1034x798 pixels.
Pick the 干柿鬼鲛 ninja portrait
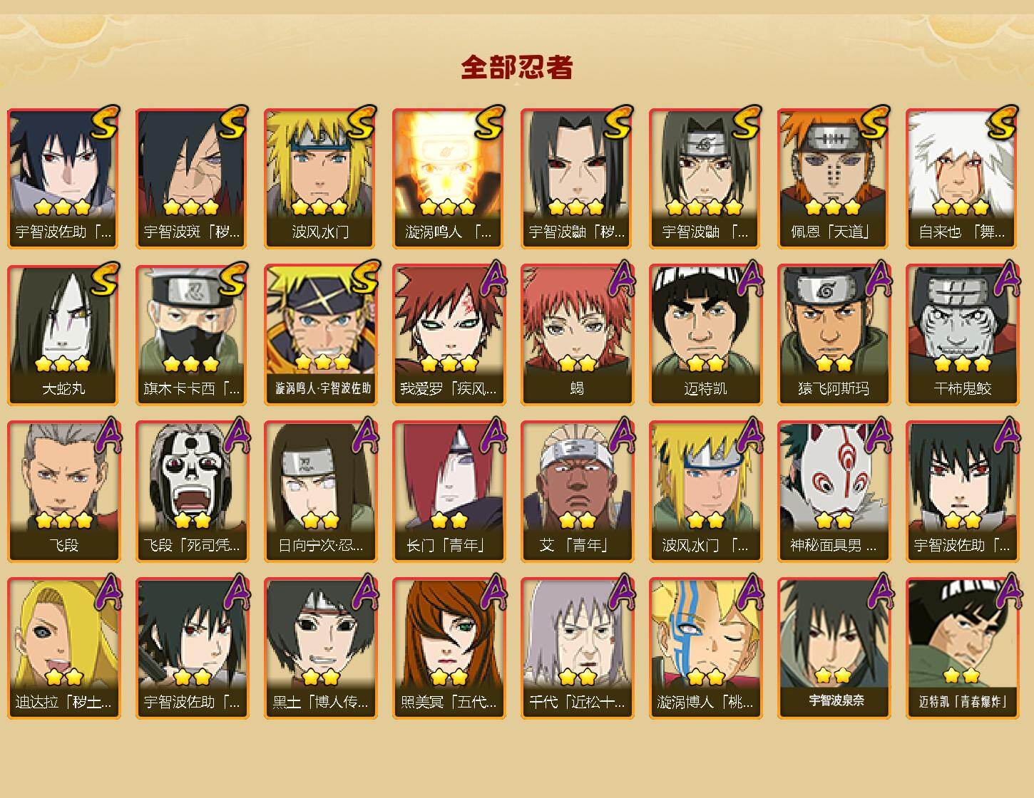[961, 335]
